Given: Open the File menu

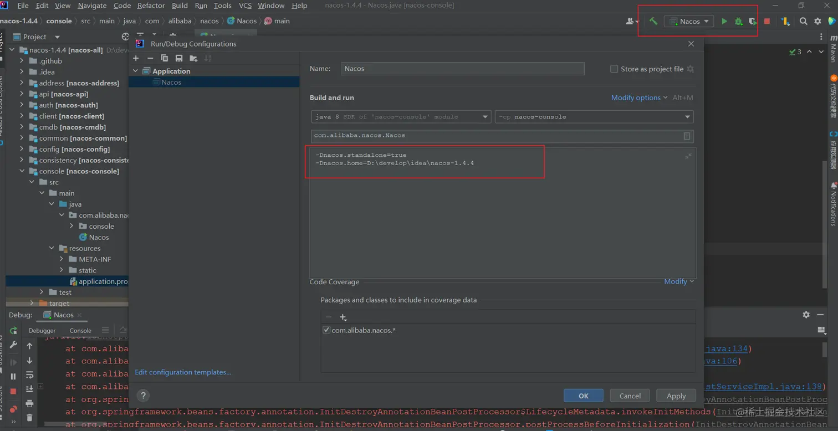Looking at the screenshot, I should (x=23, y=6).
